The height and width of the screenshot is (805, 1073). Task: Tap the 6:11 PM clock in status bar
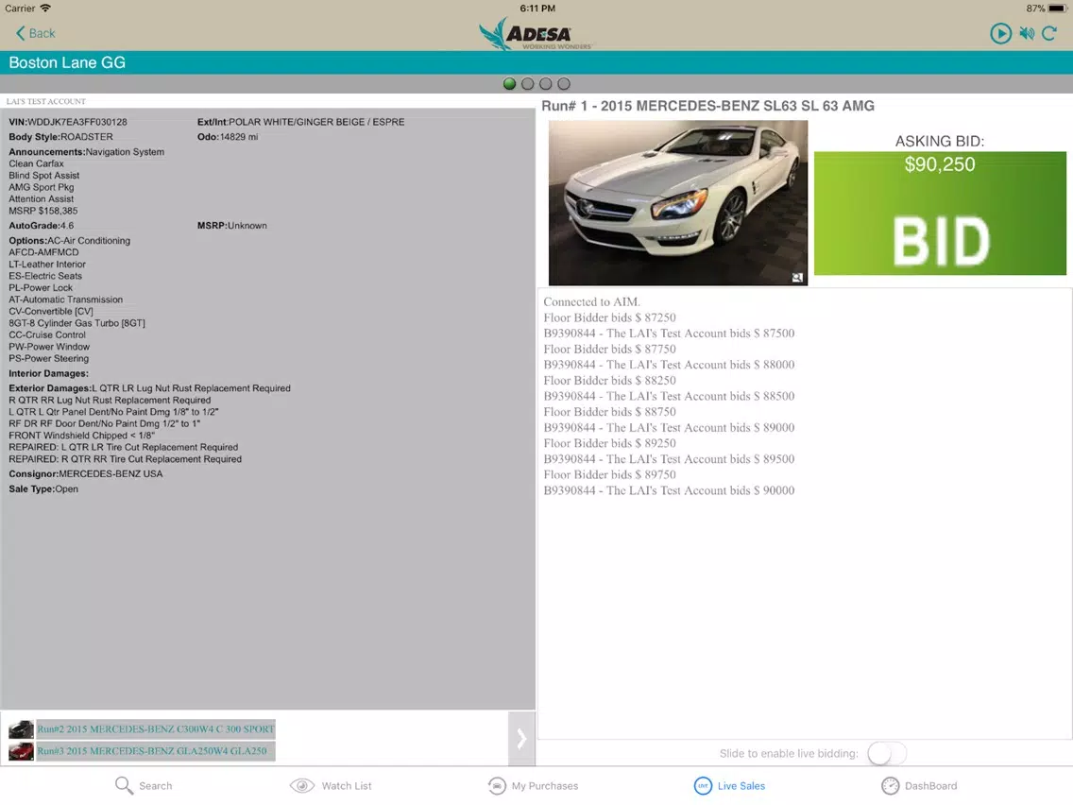(x=537, y=9)
